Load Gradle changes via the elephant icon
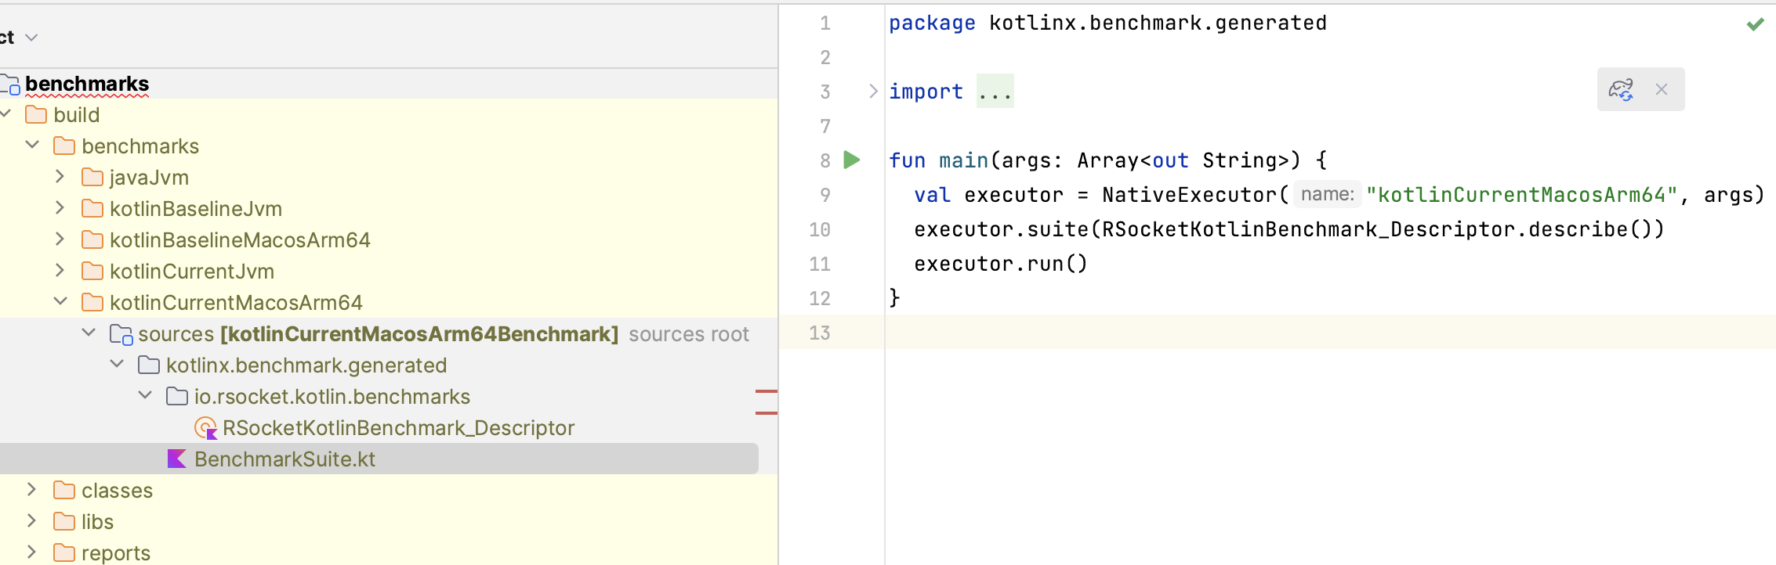 tap(1621, 89)
